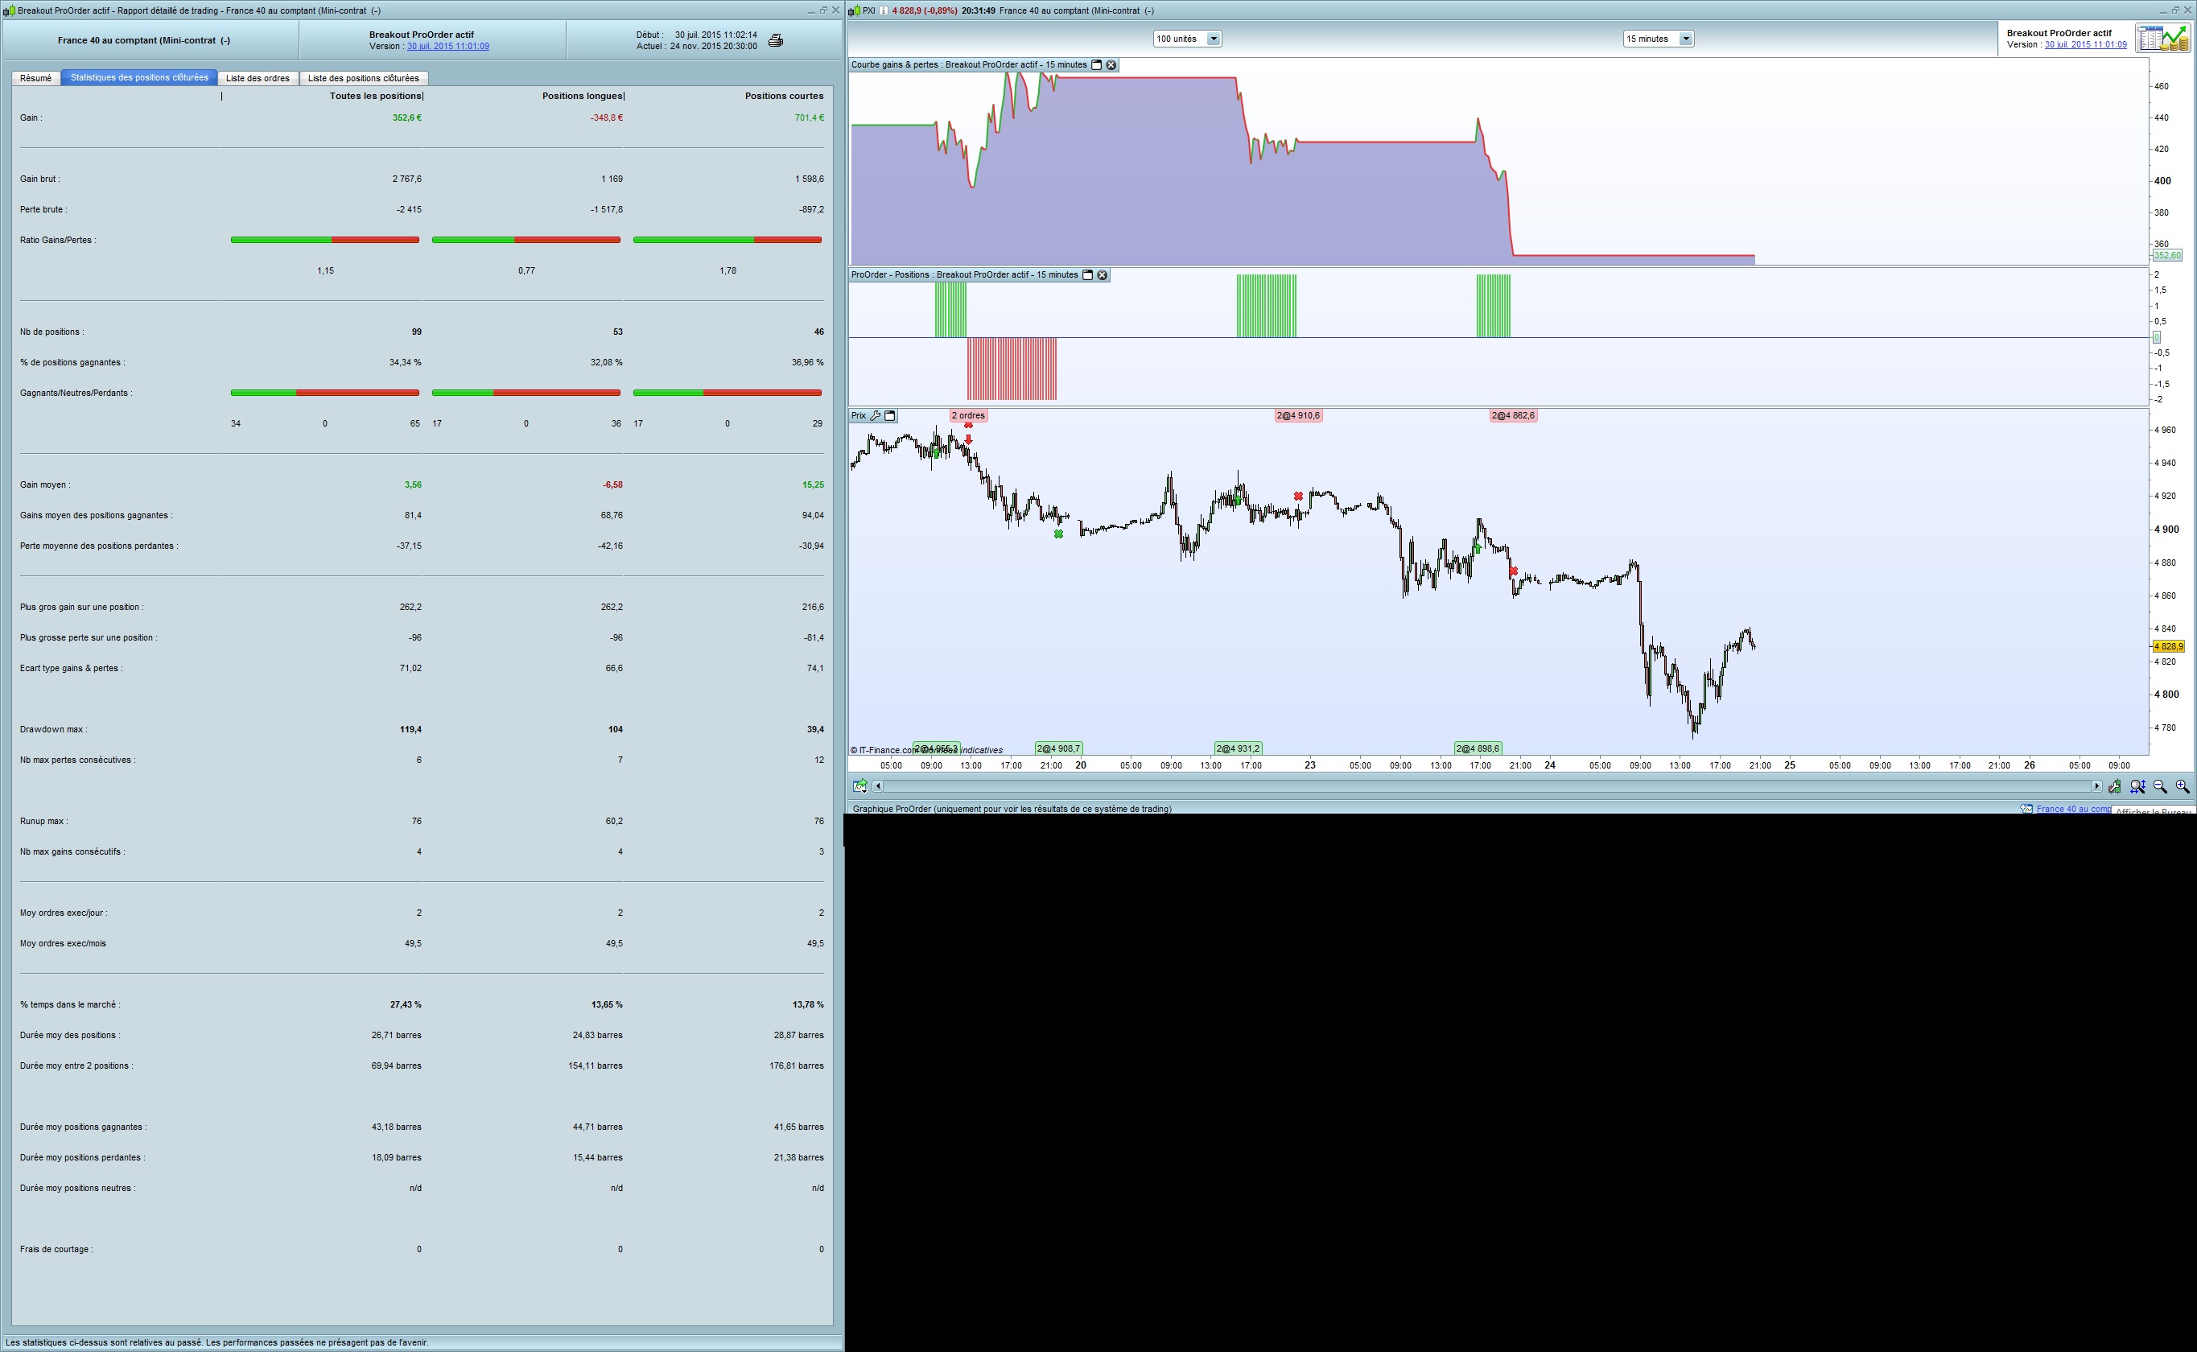This screenshot has height=1352, width=2197.
Task: Open the 15 minutes timeframe dropdown
Action: [1685, 39]
